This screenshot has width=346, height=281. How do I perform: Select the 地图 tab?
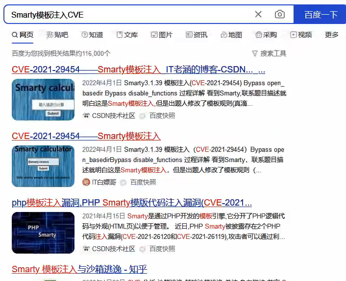[231, 35]
